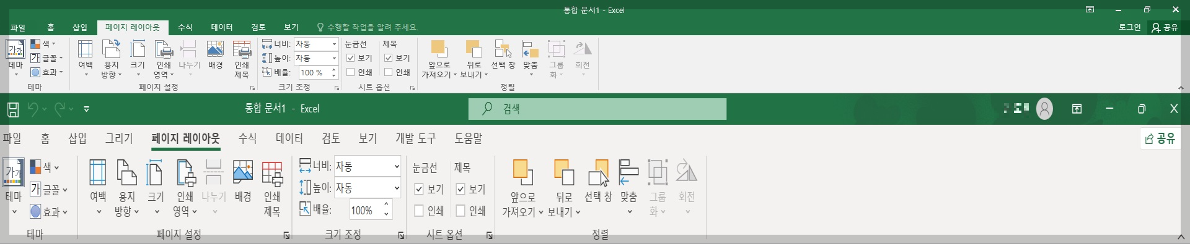
Task: Click 앞으로 가져오기 icon in lower ribbon
Action: tap(523, 172)
